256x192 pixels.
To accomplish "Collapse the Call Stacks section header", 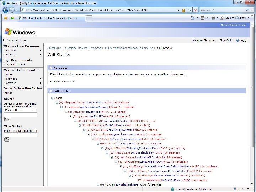I will (51, 91).
